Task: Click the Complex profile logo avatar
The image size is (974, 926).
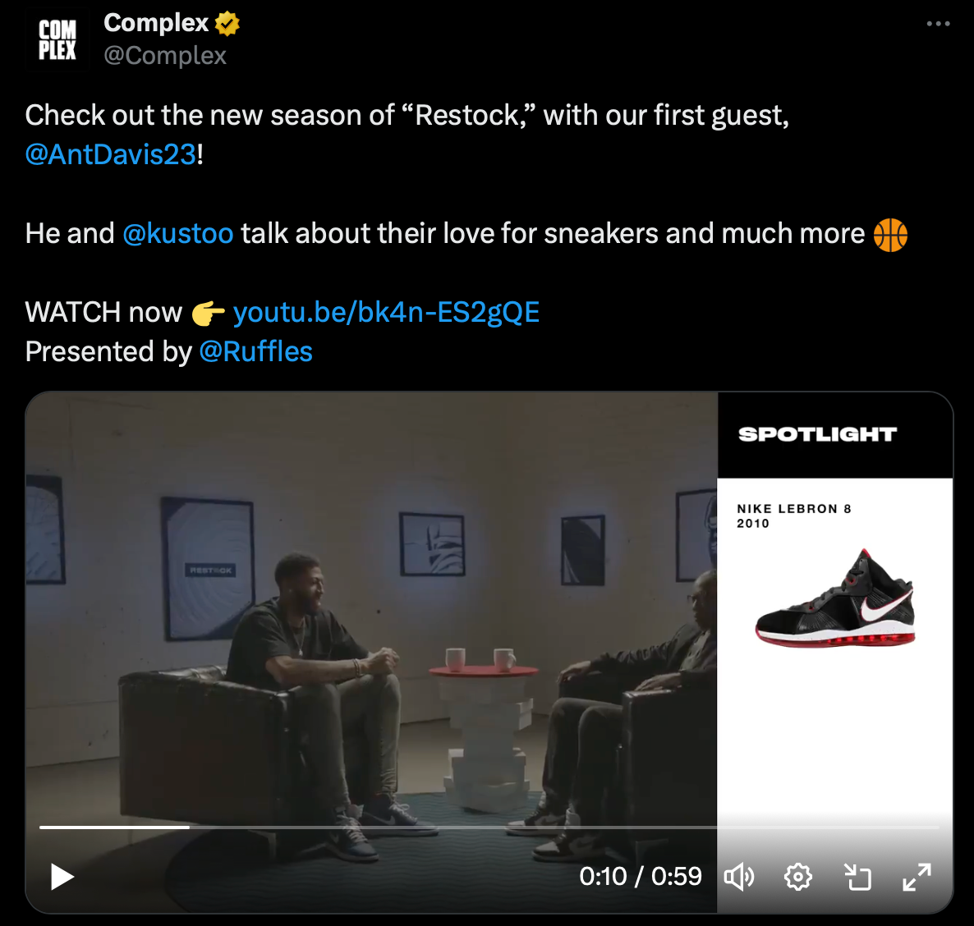Action: pos(57,39)
